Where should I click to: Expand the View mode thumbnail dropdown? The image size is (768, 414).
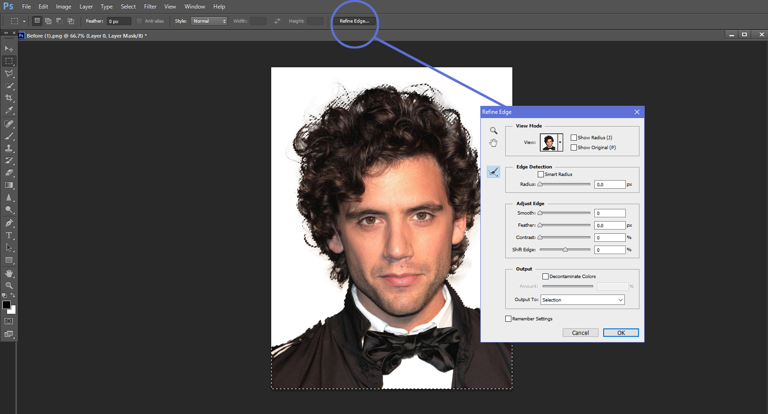(560, 143)
